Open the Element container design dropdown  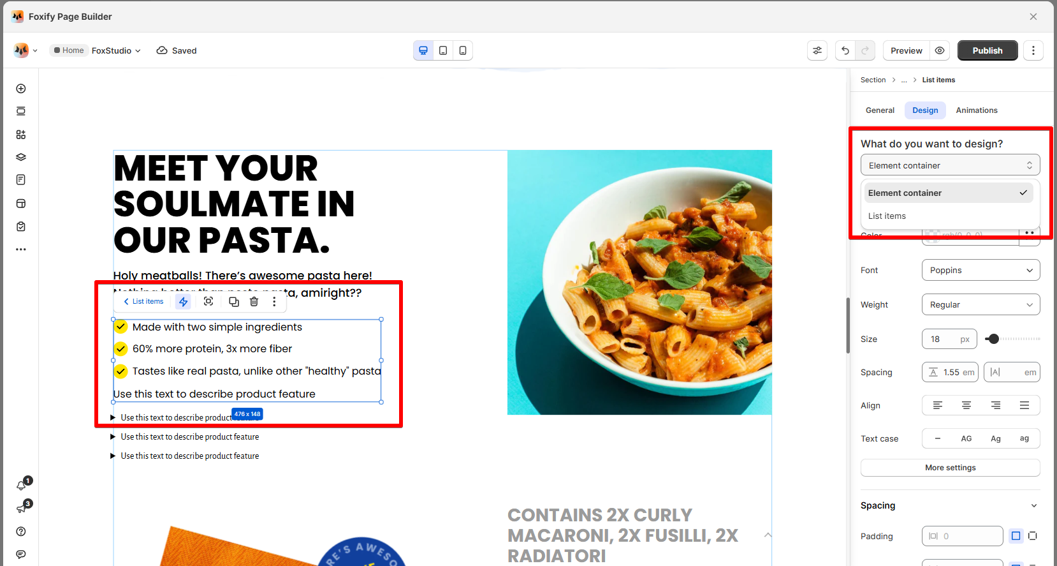(951, 165)
